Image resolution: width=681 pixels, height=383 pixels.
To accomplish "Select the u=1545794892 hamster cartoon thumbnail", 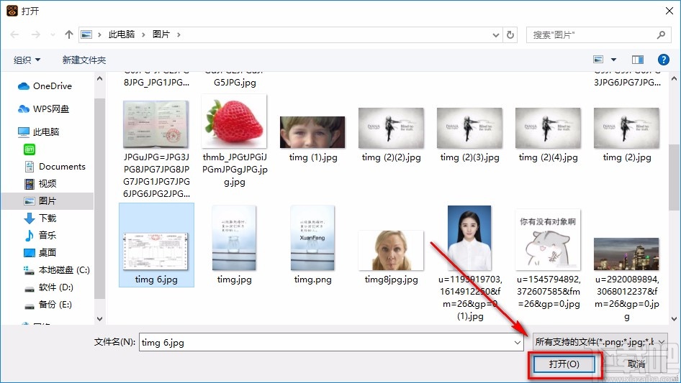I will coord(548,239).
